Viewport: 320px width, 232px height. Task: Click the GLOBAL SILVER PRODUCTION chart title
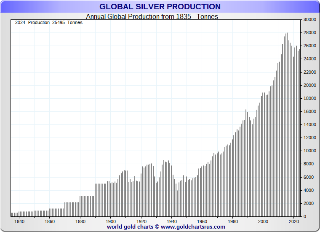(x=160, y=7)
